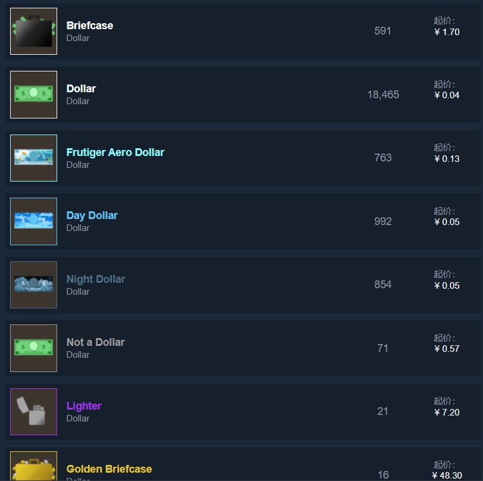Select the Not a Dollar name
This screenshot has height=481, width=483.
click(x=95, y=342)
